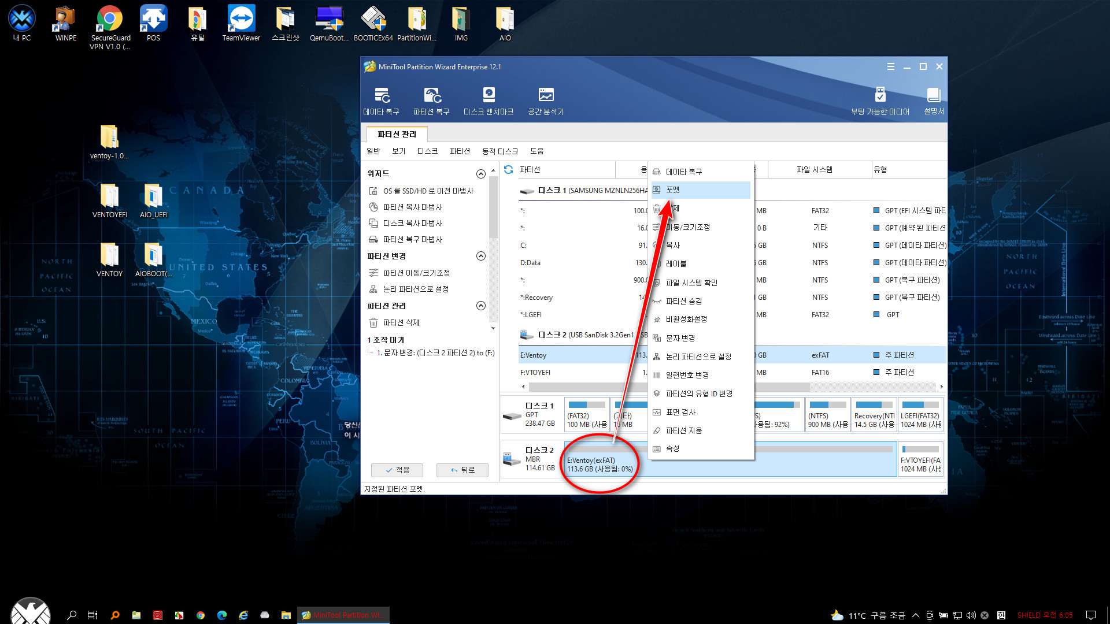The height and width of the screenshot is (624, 1110).
Task: Select 표면 검사 in context menu
Action: [x=701, y=412]
